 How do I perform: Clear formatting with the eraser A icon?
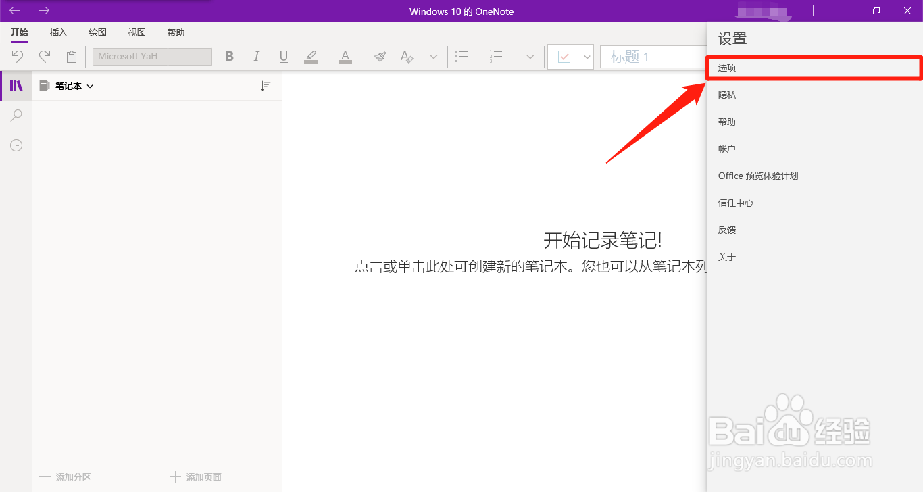pyautogui.click(x=407, y=57)
